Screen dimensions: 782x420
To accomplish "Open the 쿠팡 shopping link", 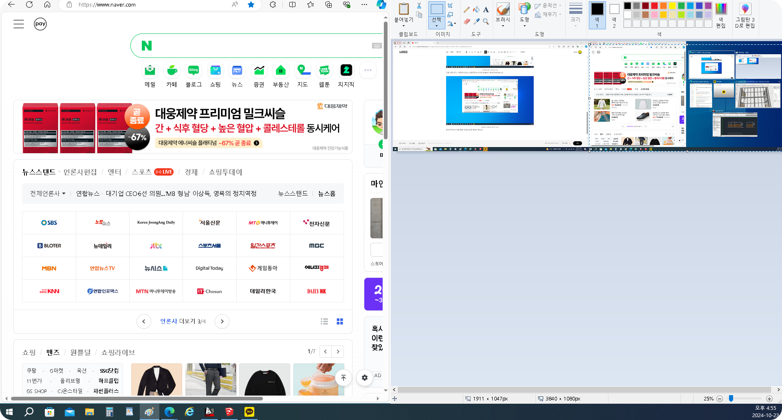I will (31, 370).
